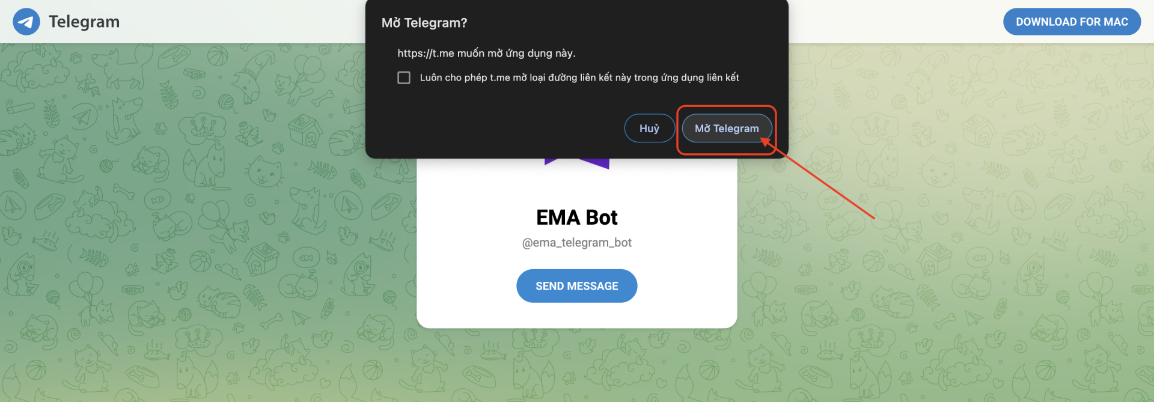
Task: Click the @ema_telegram_bot username
Action: (x=577, y=243)
